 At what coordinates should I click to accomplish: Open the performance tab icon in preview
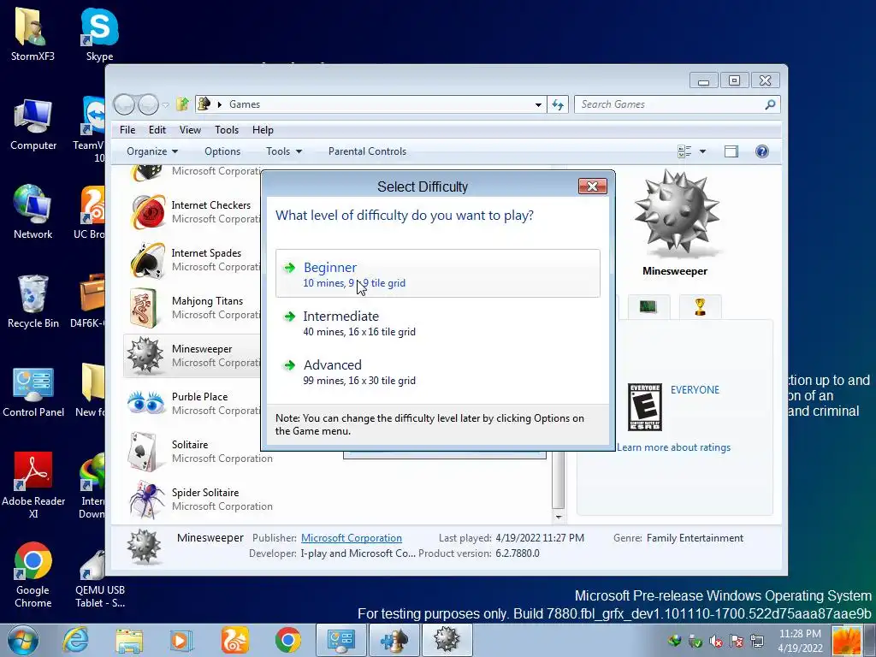click(648, 307)
